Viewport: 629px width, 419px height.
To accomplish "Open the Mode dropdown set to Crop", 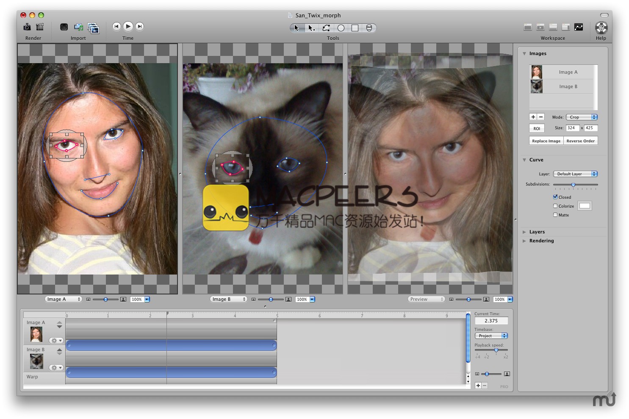I will [x=581, y=117].
